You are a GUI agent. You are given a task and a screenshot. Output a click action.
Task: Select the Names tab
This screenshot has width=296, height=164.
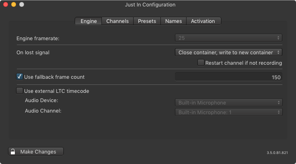click(x=174, y=21)
